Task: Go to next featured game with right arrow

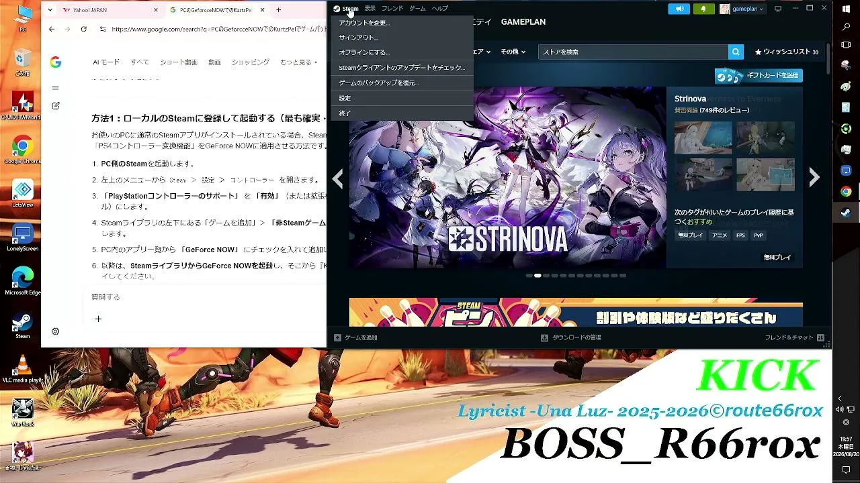Action: (814, 177)
